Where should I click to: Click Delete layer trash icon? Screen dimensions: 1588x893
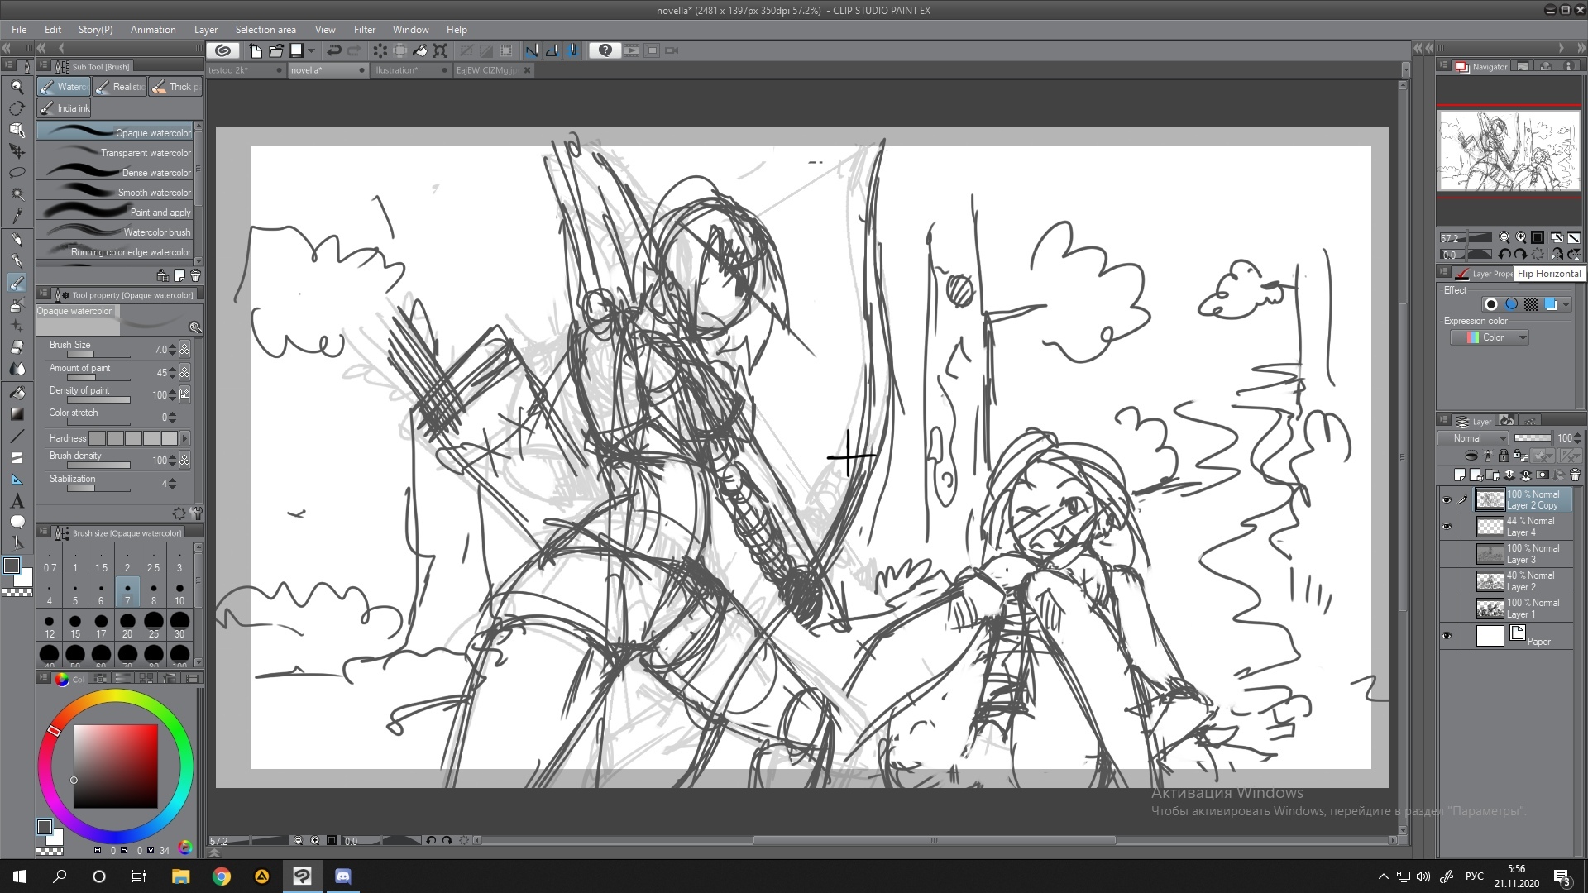(1575, 475)
